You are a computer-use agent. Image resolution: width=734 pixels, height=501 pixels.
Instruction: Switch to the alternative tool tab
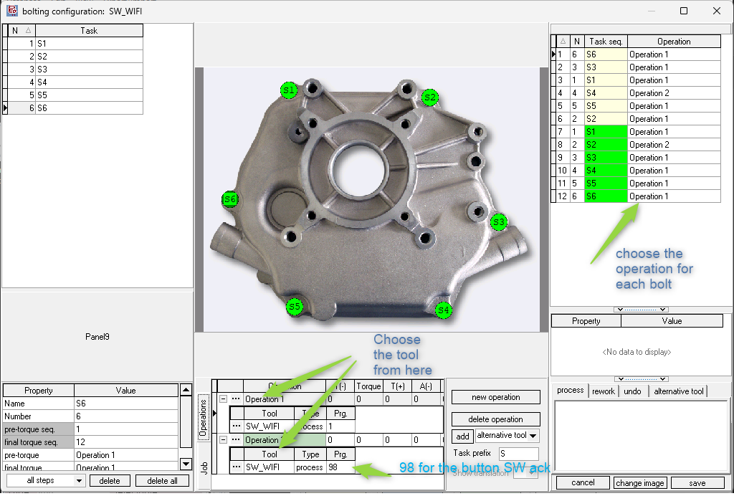pyautogui.click(x=678, y=391)
